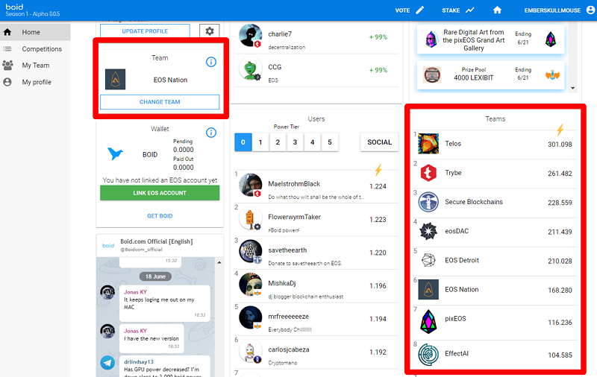Open EffectAI spiral logo
Image resolution: width=597 pixels, height=377 pixels.
pyautogui.click(x=428, y=354)
